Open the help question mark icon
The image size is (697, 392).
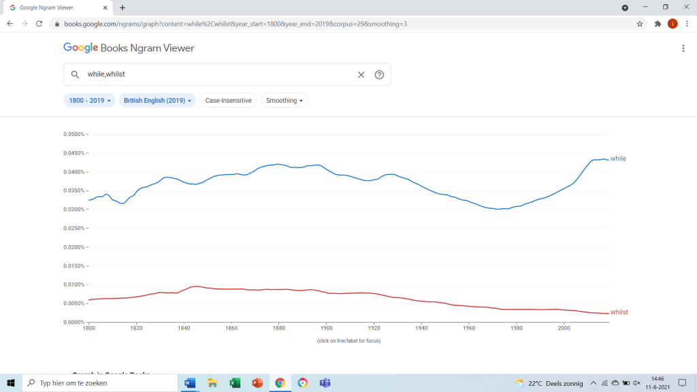point(379,75)
